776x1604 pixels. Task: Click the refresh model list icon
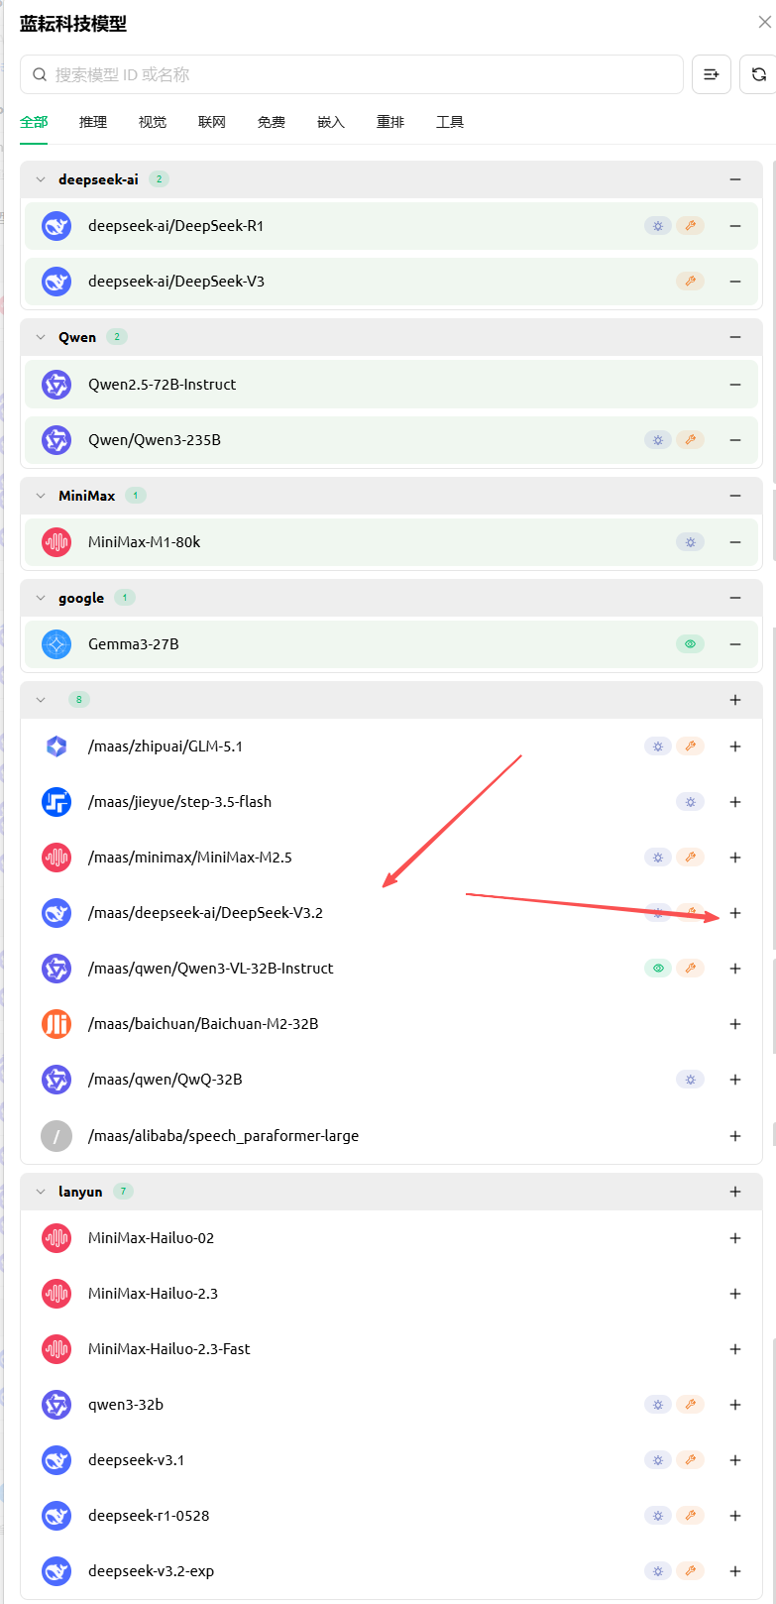[x=758, y=74]
